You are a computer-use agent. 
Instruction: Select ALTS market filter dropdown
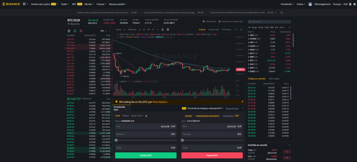(x=282, y=27)
